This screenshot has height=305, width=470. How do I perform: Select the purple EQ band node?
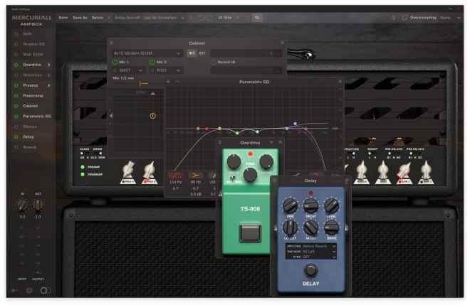[296, 123]
